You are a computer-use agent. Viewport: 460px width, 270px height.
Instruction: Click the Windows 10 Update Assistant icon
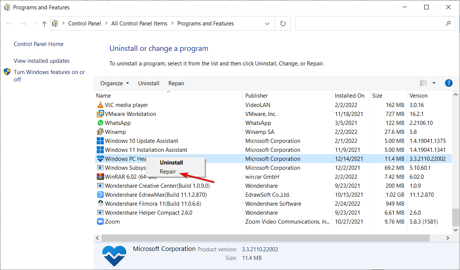pyautogui.click(x=100, y=141)
